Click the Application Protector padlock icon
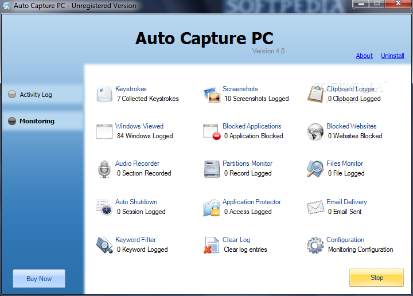413x296 pixels. [x=212, y=208]
